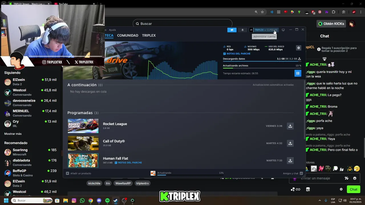Click Call of Duty title text
The image size is (365, 205).
pyautogui.click(x=114, y=141)
